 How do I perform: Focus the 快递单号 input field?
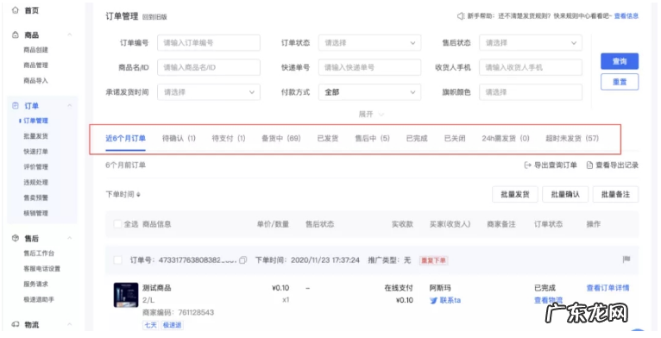369,67
